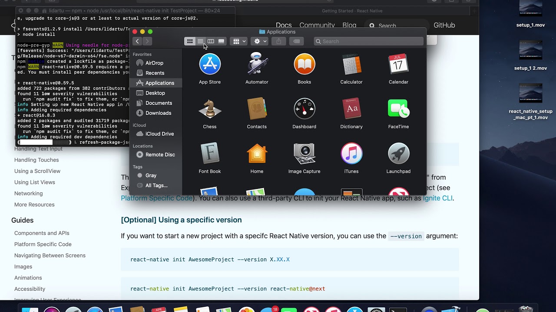The height and width of the screenshot is (312, 556).
Task: Open the Finder action gear menu
Action: coord(260,41)
